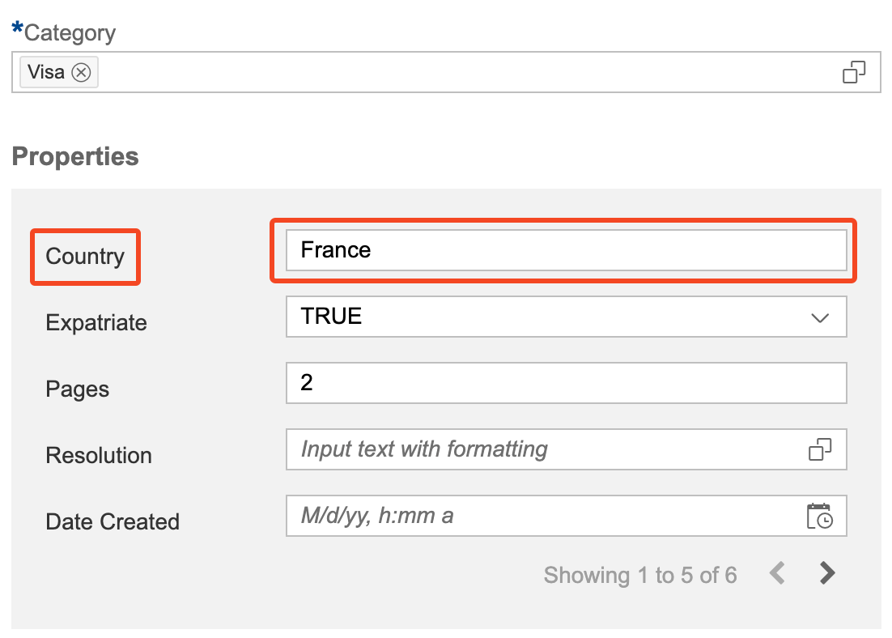This screenshot has height=638, width=892.
Task: Open the Resolution rich text editor icon
Action: (x=820, y=449)
